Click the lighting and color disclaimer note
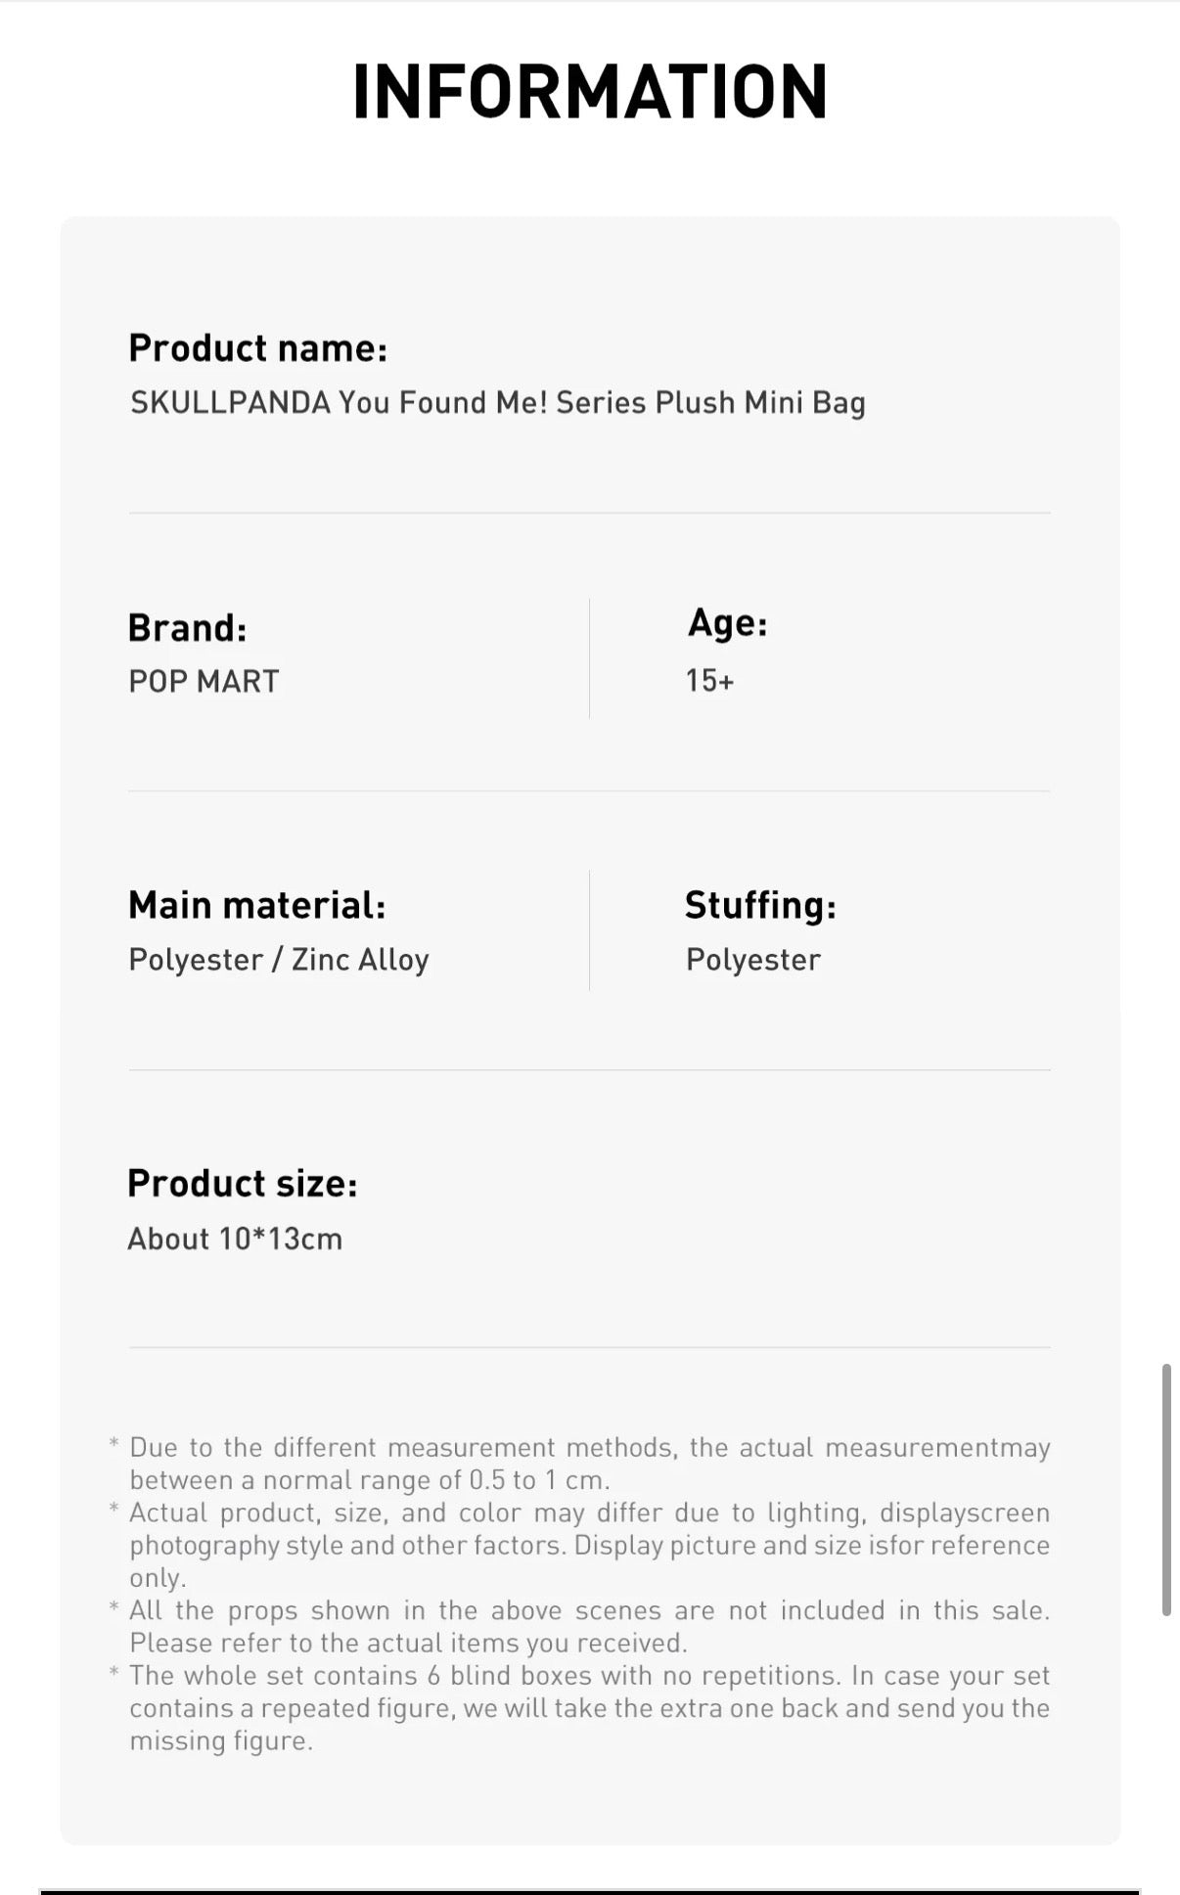This screenshot has width=1180, height=1895. (x=589, y=1545)
